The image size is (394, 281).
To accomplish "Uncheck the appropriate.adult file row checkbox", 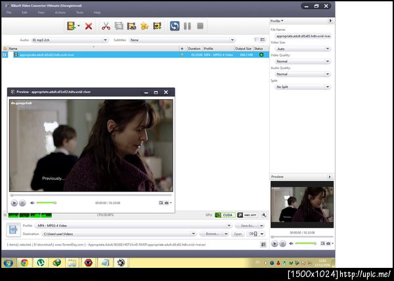I will click(x=5, y=54).
